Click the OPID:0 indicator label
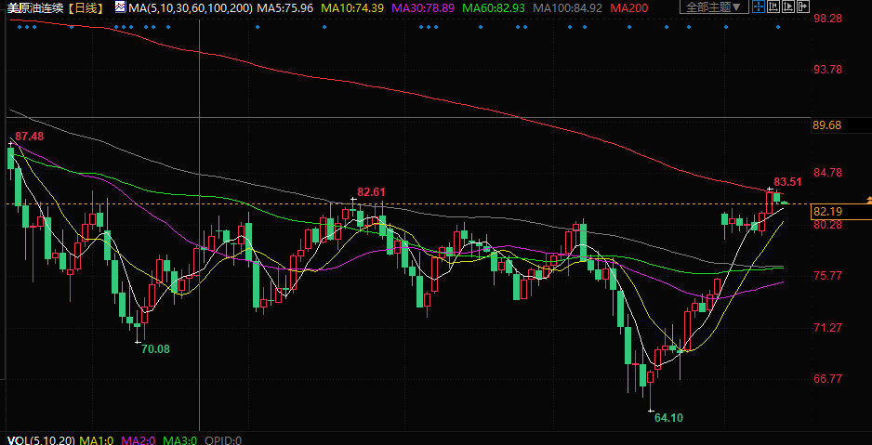872x445 pixels. [x=223, y=439]
